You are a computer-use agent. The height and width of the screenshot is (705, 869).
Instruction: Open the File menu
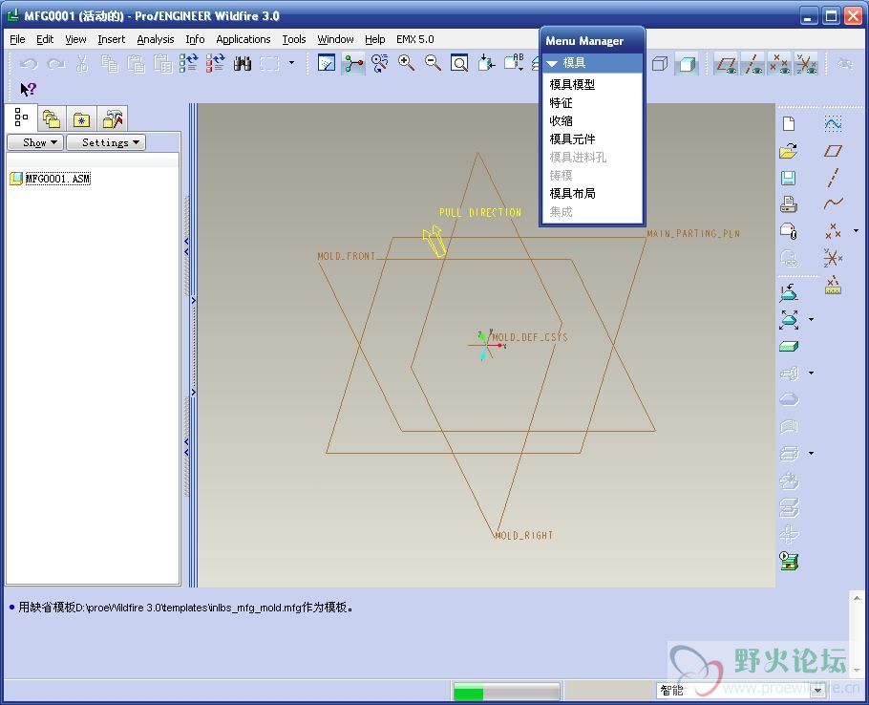tap(17, 39)
